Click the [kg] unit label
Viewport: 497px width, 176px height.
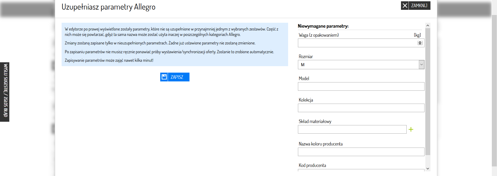(x=417, y=35)
